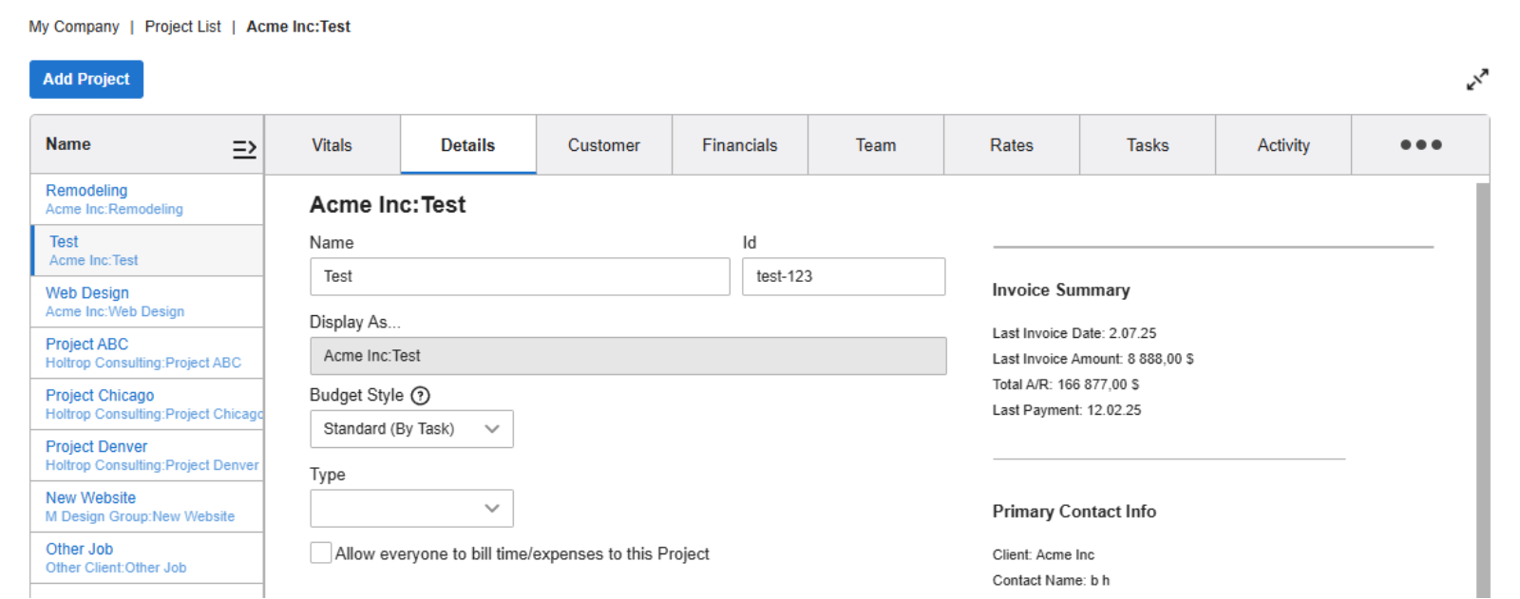
Task: Enable Allow everyone to bill time/expenses checkbox
Action: click(x=321, y=553)
